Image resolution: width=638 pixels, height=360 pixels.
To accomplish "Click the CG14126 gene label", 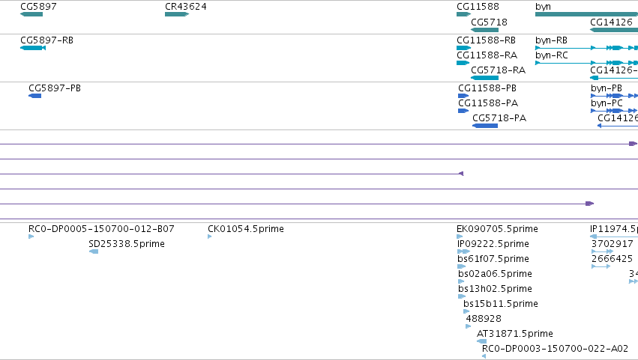I will (x=611, y=22).
